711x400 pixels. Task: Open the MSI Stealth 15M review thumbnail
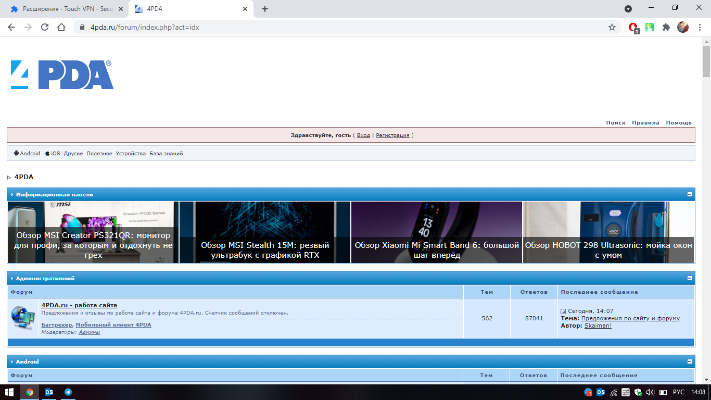click(265, 232)
